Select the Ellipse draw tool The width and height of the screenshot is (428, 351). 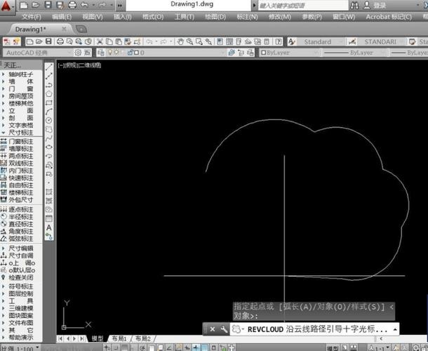(x=49, y=147)
